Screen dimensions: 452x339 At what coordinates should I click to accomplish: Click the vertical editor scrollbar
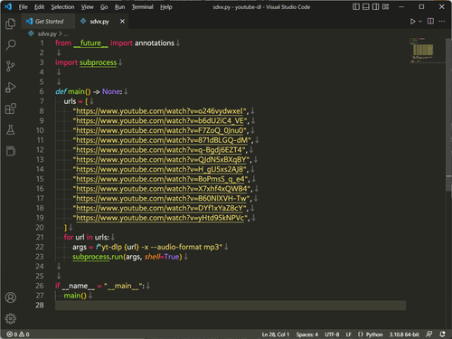pyautogui.click(x=448, y=115)
